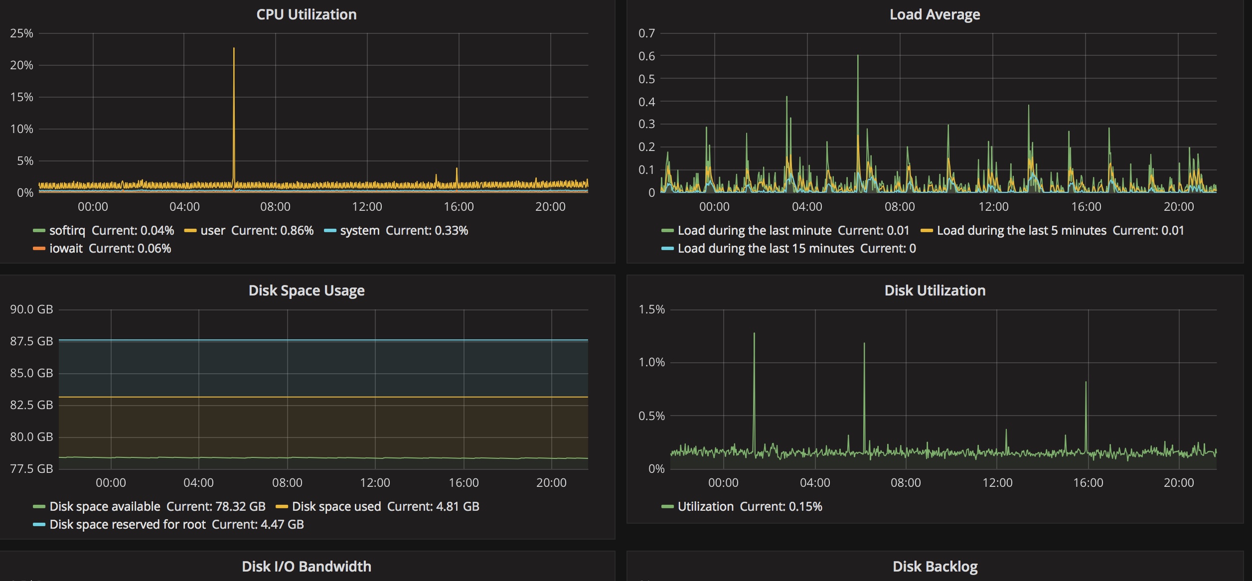Open the Disk Utilization panel title menu
Viewport: 1252px width, 581px height.
(x=935, y=290)
